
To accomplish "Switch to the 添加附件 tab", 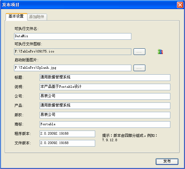I will tap(37, 17).
